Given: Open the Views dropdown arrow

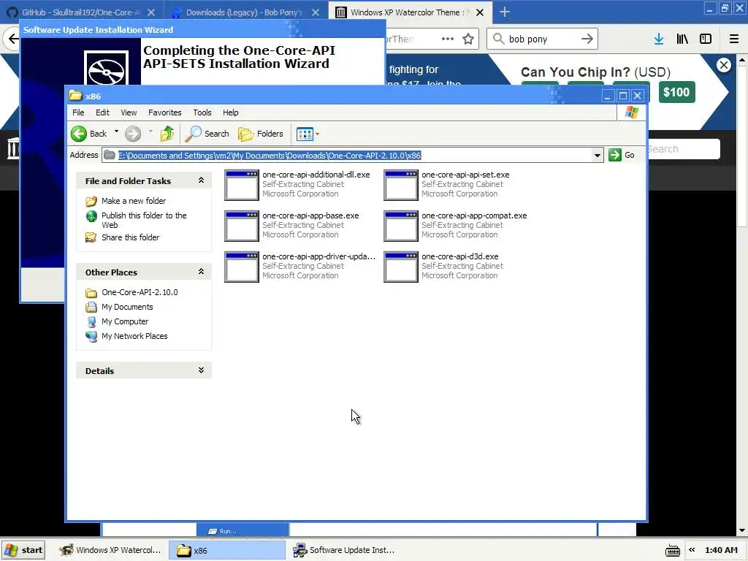Looking at the screenshot, I should click(318, 134).
